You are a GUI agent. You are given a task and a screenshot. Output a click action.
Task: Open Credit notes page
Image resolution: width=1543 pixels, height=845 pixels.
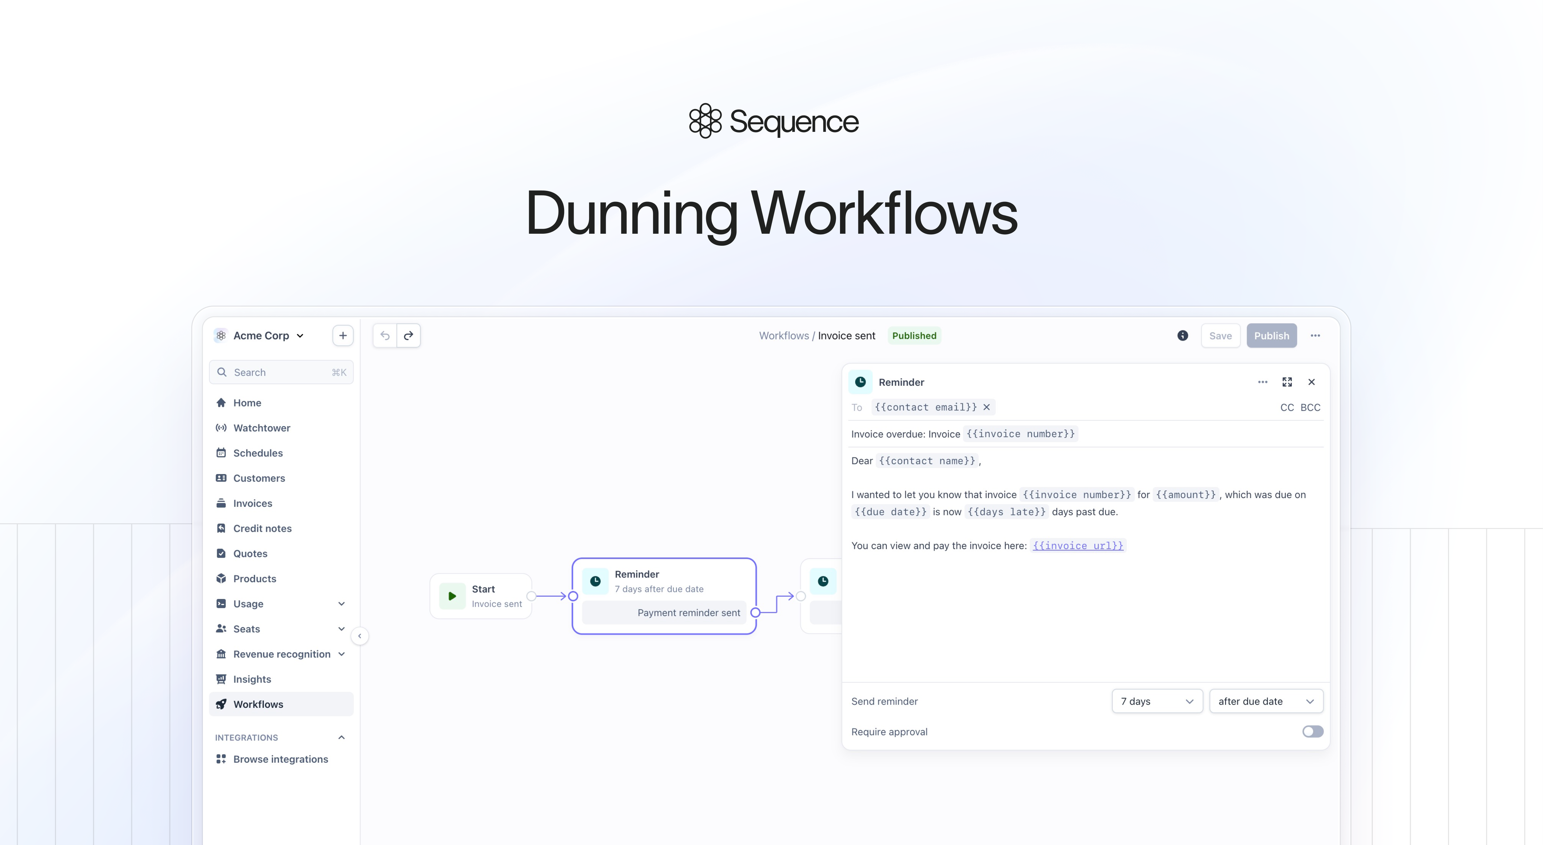[x=281, y=528]
